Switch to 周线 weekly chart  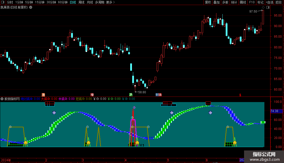[x=81, y=2]
